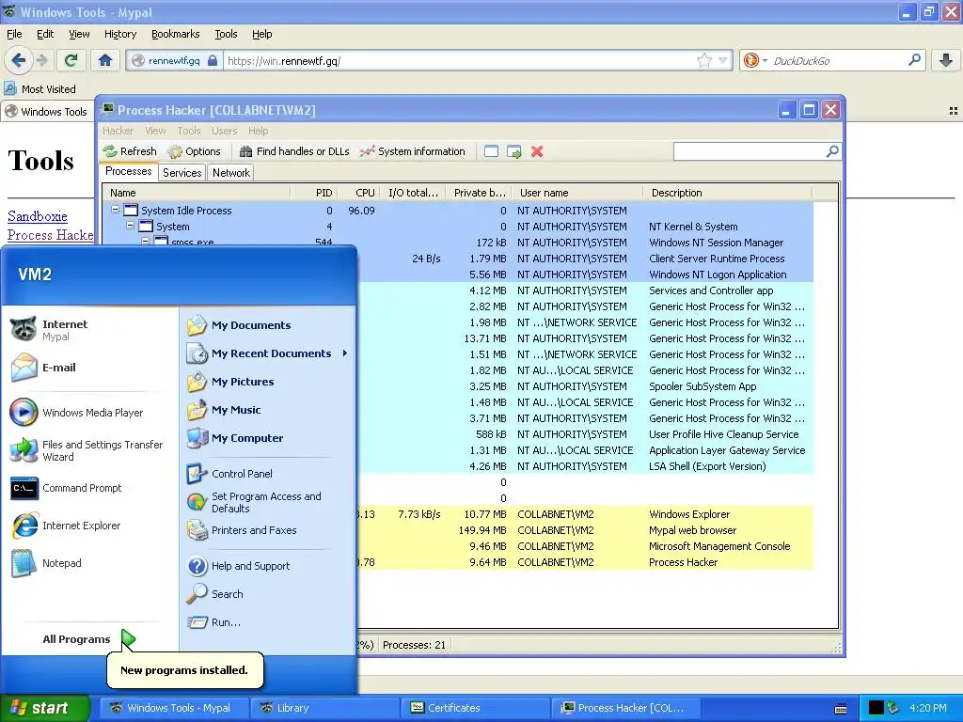Open the URL history dropdown arrow

click(x=723, y=61)
